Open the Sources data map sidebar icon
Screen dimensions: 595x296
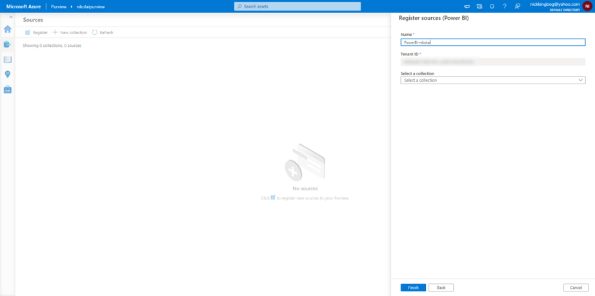pos(8,44)
